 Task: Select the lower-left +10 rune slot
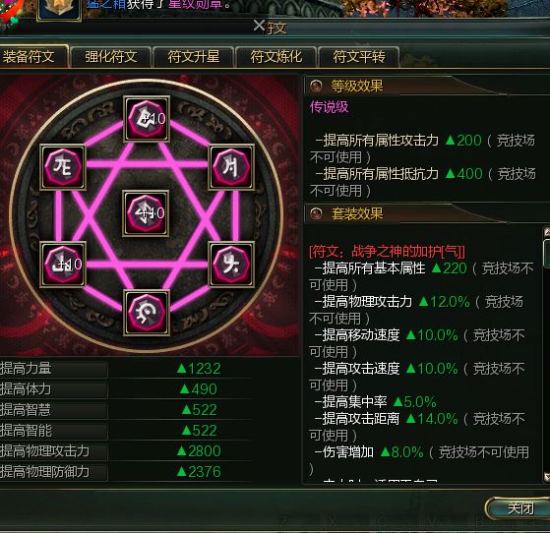[x=63, y=265]
